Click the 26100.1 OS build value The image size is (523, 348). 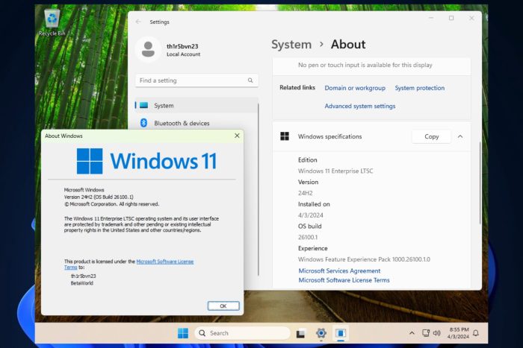[308, 237]
